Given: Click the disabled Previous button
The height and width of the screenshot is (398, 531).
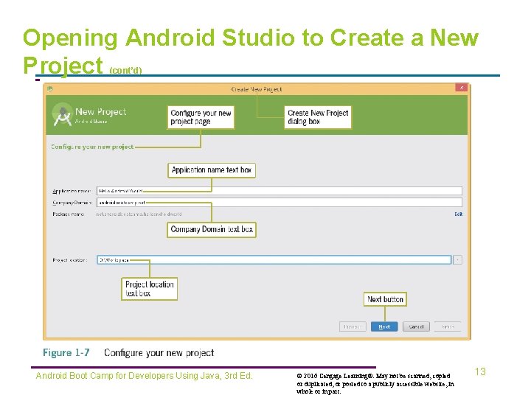Looking at the screenshot, I should coord(353,327).
